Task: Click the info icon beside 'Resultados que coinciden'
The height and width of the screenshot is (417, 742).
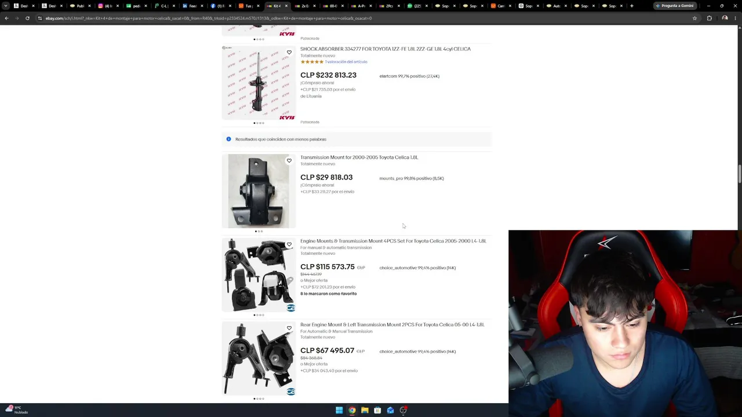Action: [228, 139]
